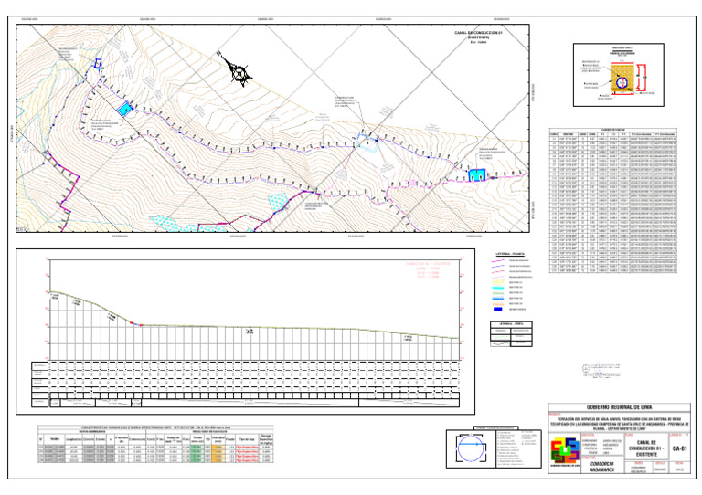
Task: Select the magenta line sample in legend
Action: pos(498,260)
